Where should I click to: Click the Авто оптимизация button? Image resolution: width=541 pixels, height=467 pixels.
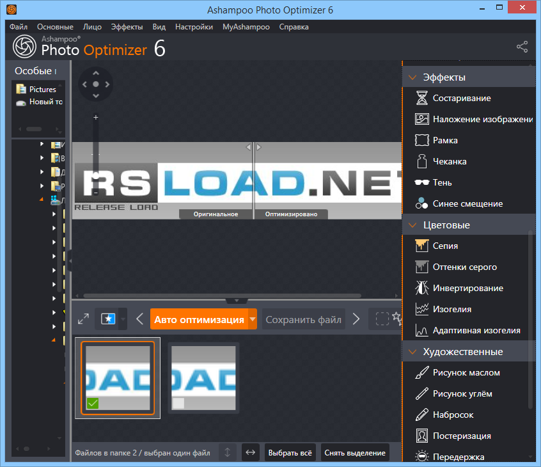pyautogui.click(x=200, y=319)
